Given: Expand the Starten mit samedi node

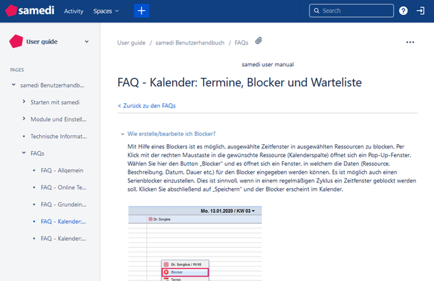Looking at the screenshot, I should pos(24,102).
